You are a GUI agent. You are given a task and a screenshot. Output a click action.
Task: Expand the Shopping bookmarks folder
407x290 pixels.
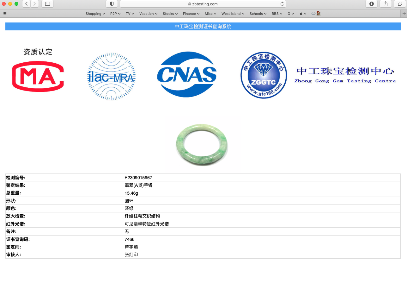(95, 14)
